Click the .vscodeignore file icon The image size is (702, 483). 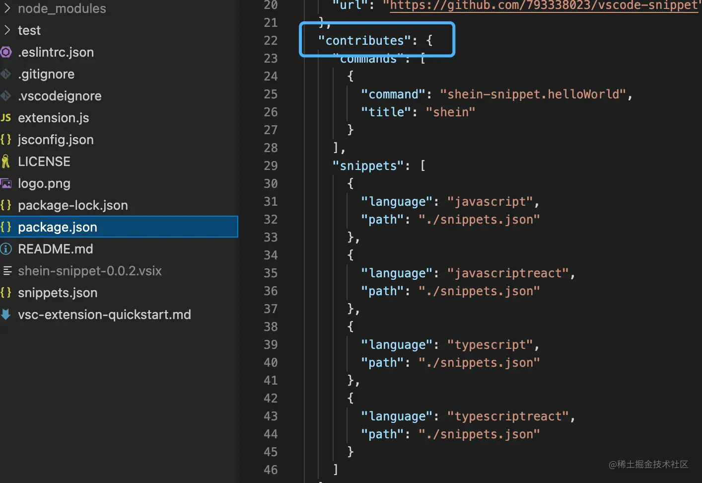pyautogui.click(x=6, y=95)
